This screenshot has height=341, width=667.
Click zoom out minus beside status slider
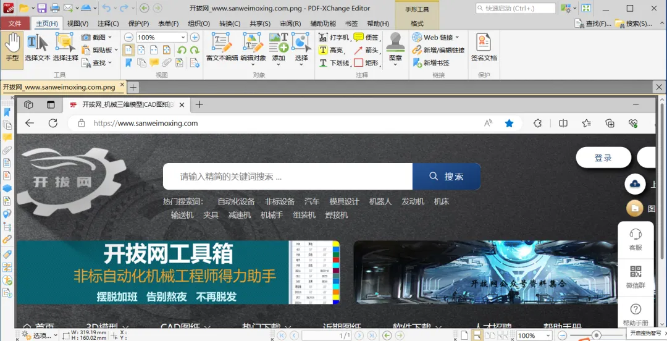pyautogui.click(x=563, y=335)
